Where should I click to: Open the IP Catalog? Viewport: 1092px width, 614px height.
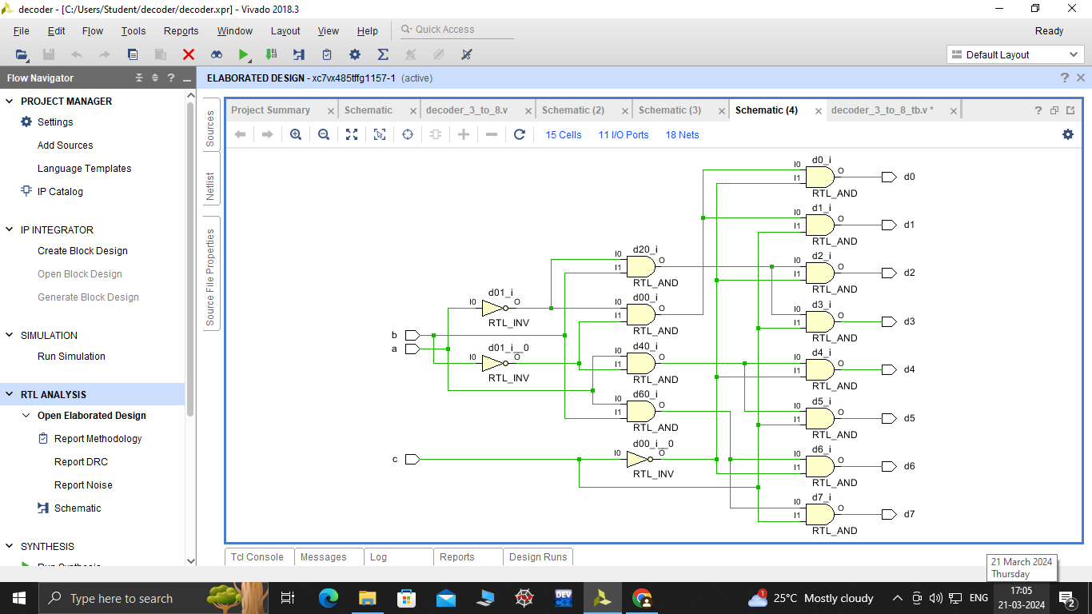pyautogui.click(x=60, y=192)
